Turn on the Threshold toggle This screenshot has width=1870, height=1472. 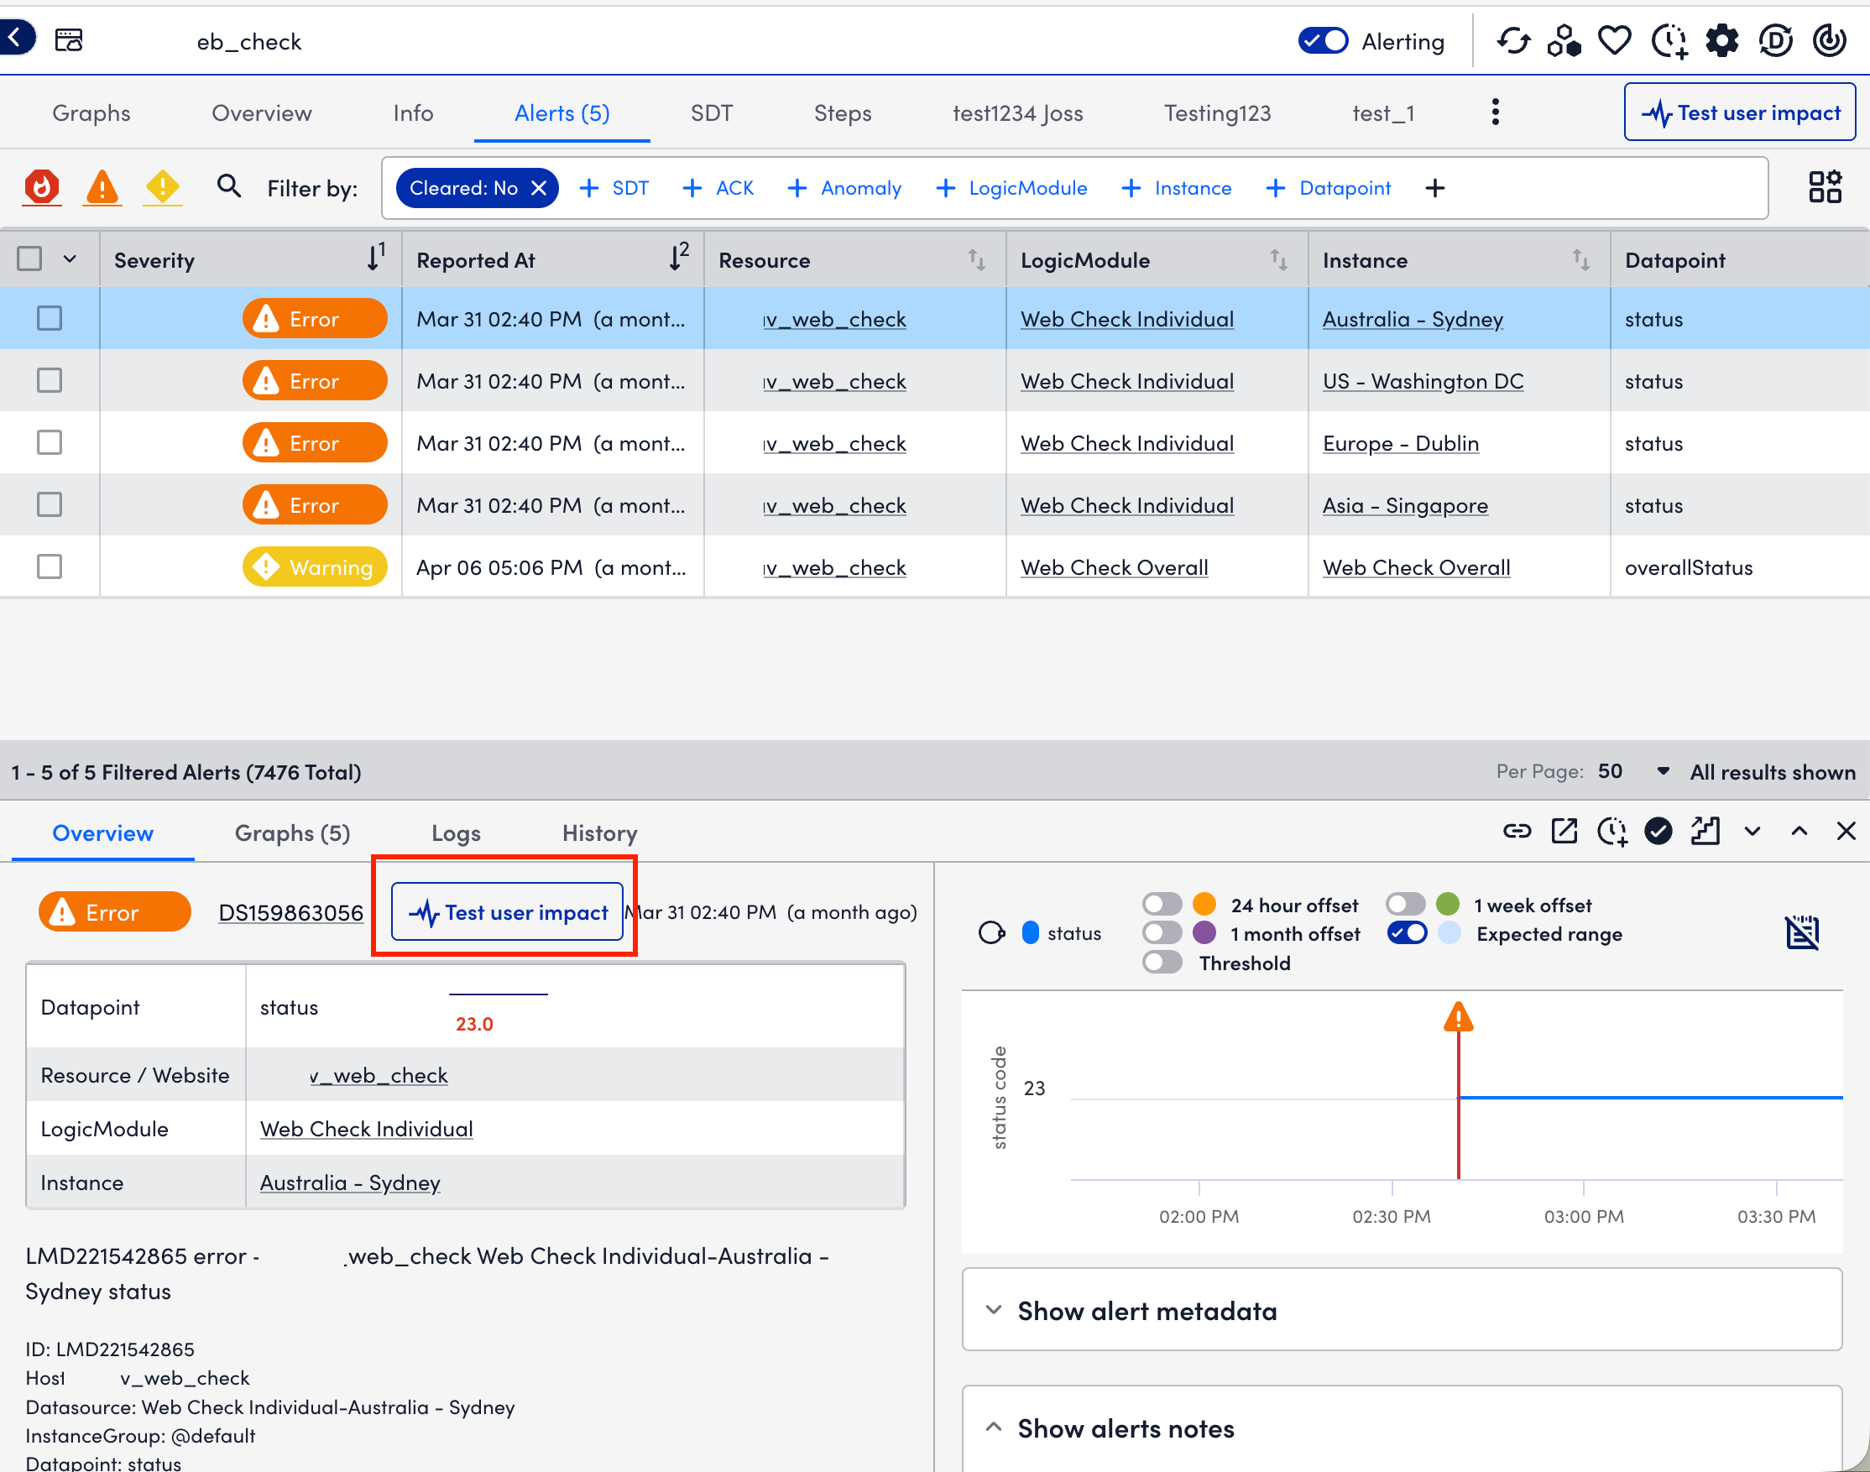pos(1162,962)
